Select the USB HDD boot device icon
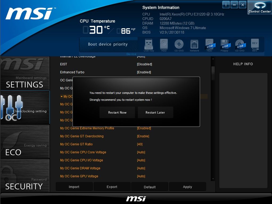This screenshot has width=272, height=204. click(x=209, y=45)
